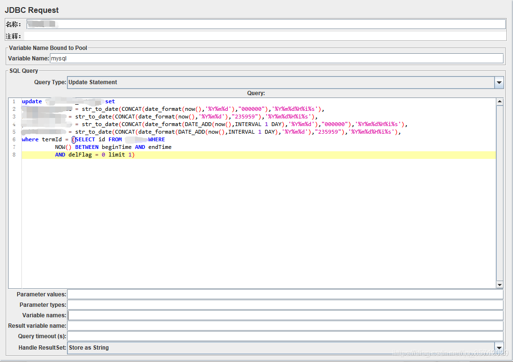The image size is (513, 362).
Task: Click the Query Type dropdown arrow
Action: [499, 82]
